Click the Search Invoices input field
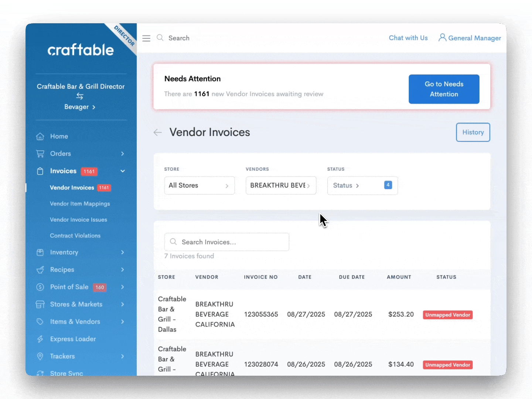Image resolution: width=532 pixels, height=399 pixels. click(x=227, y=242)
